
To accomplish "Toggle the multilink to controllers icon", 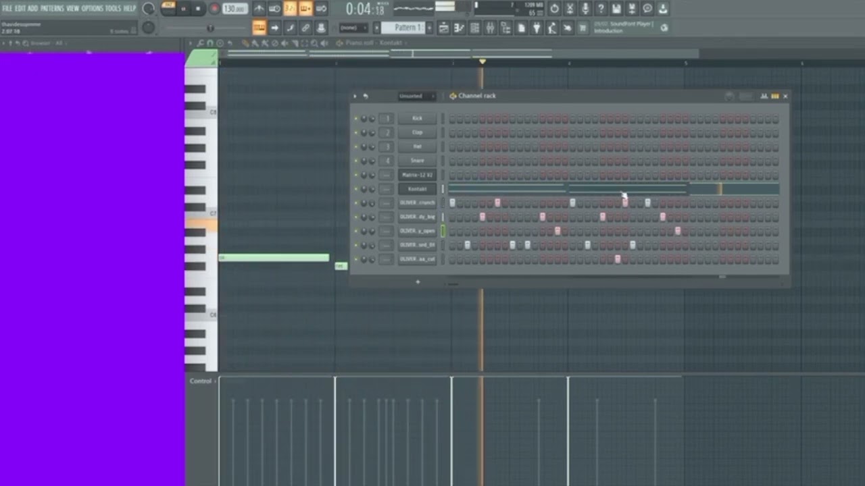I will 305,28.
